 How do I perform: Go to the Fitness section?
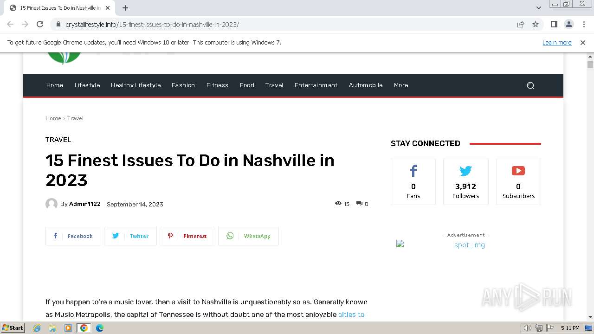pyautogui.click(x=217, y=85)
